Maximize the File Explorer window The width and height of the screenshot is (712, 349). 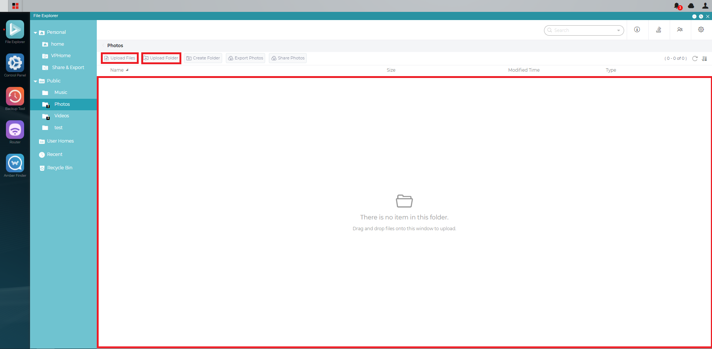point(701,16)
